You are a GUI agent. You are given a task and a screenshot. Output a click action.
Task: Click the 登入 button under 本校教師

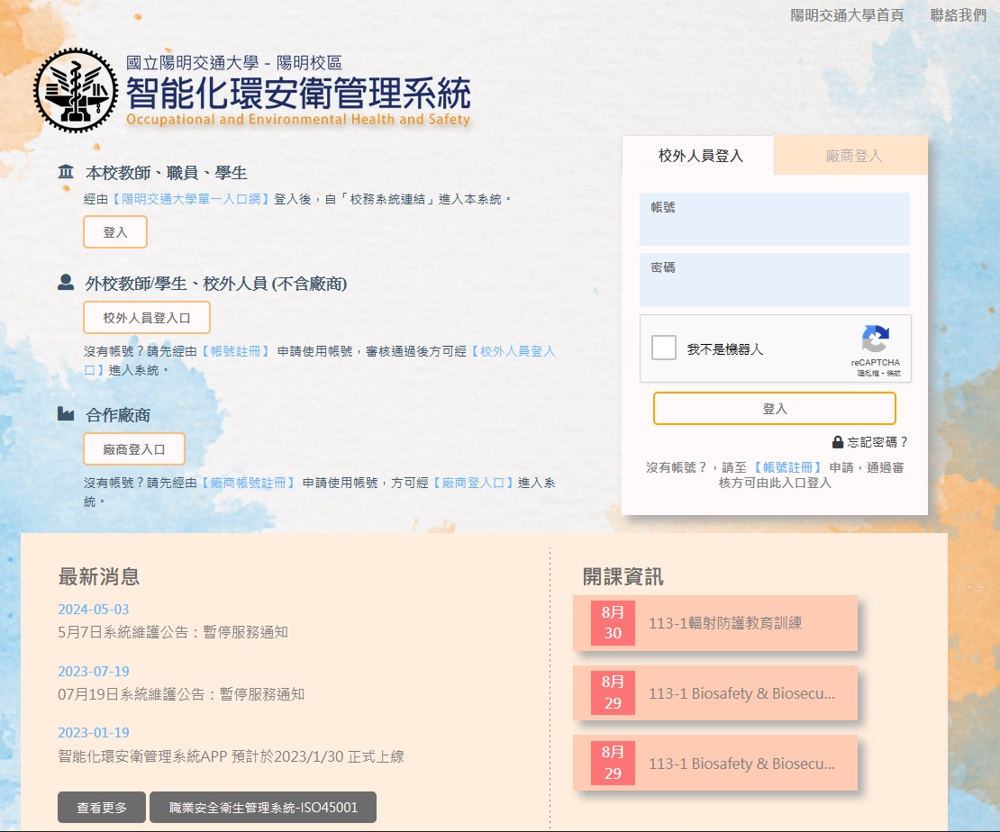115,232
